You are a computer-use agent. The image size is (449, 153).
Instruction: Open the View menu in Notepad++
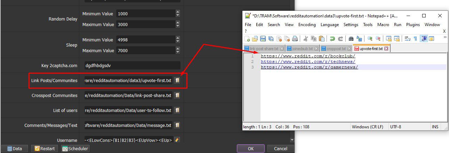pos(289,25)
